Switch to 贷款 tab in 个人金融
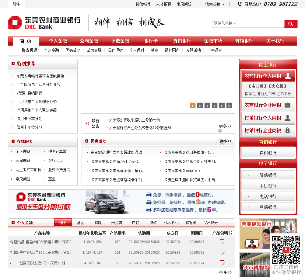 [153, 223]
